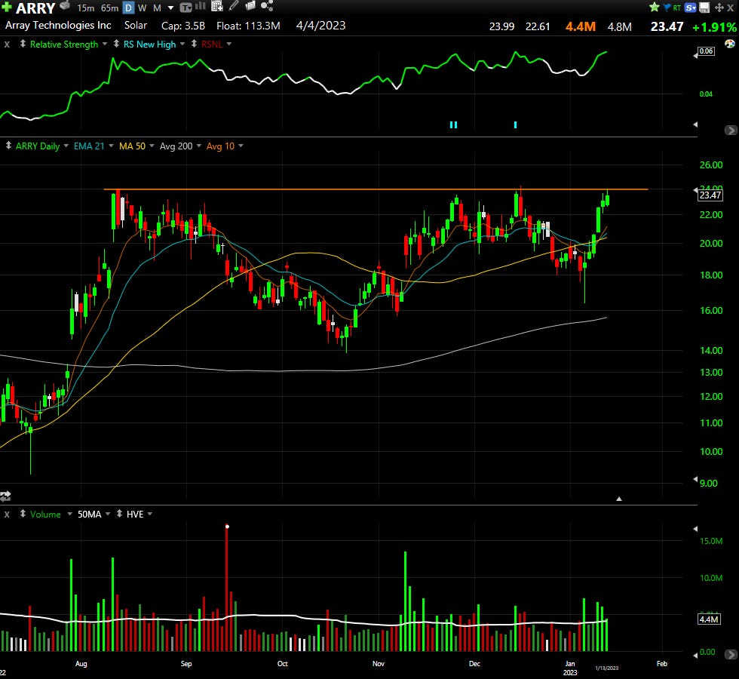The image size is (739, 679).
Task: Select the pencil drawing tools icon
Action: coord(234,6)
